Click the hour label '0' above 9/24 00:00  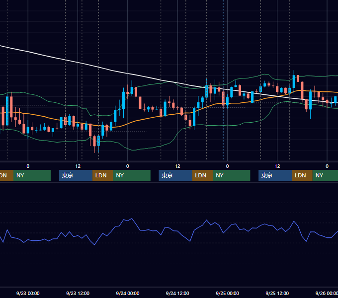(128, 166)
